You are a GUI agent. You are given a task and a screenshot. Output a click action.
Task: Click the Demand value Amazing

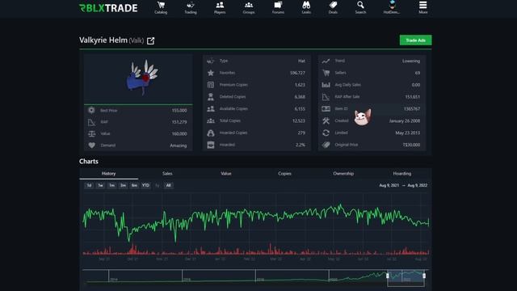click(x=179, y=145)
